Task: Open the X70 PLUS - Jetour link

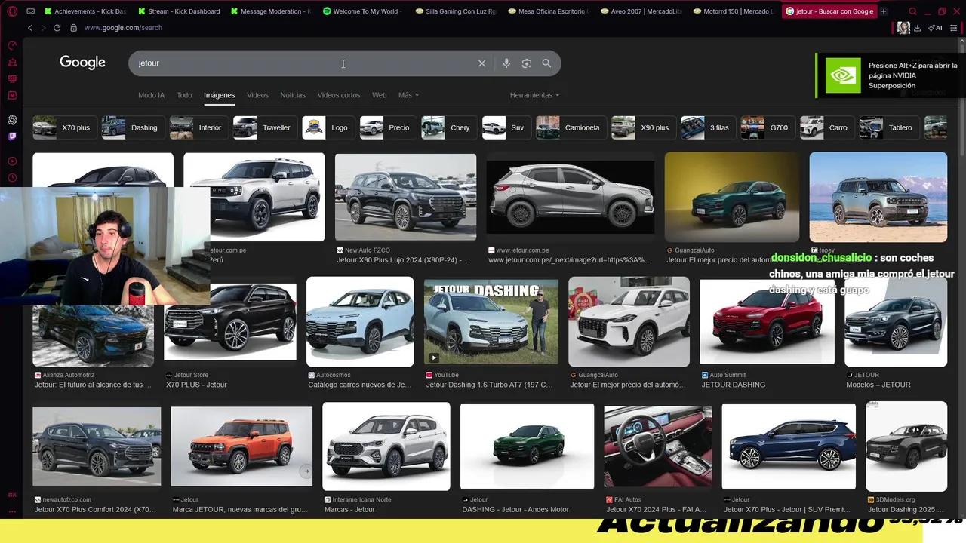Action: point(196,385)
